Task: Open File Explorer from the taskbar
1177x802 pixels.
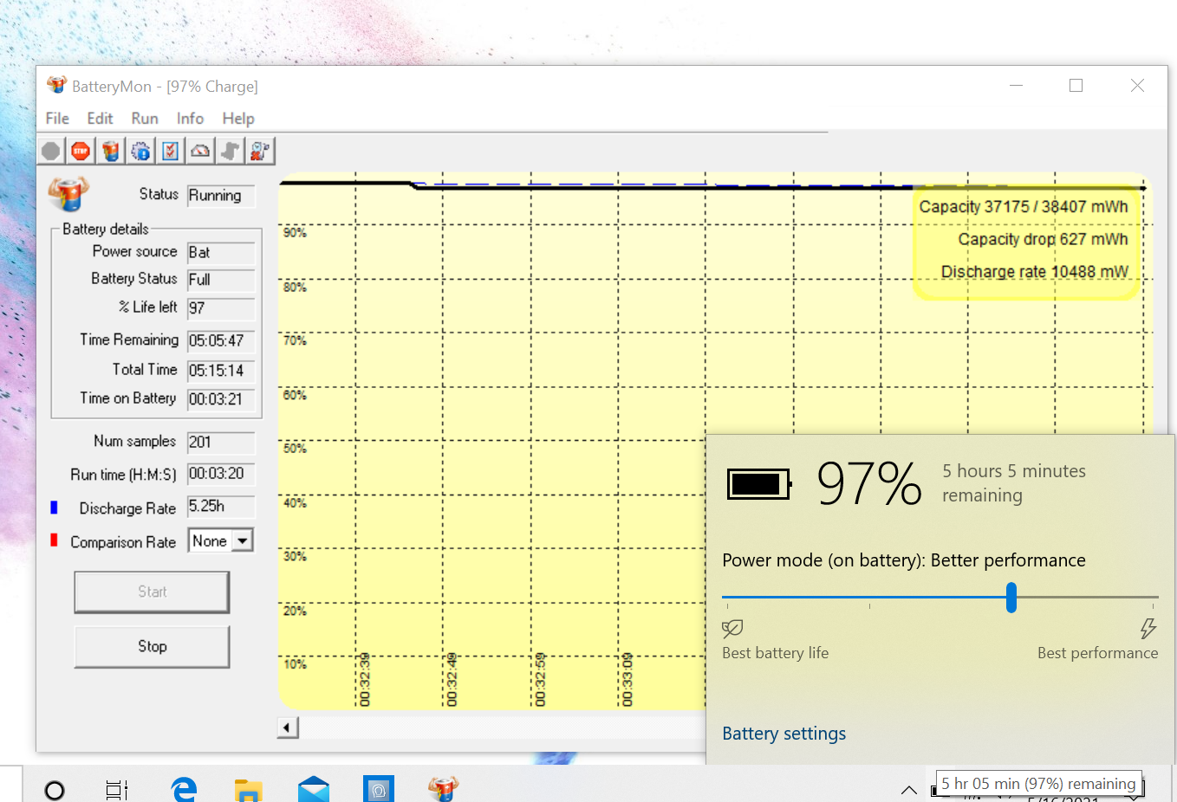Action: pos(249,790)
